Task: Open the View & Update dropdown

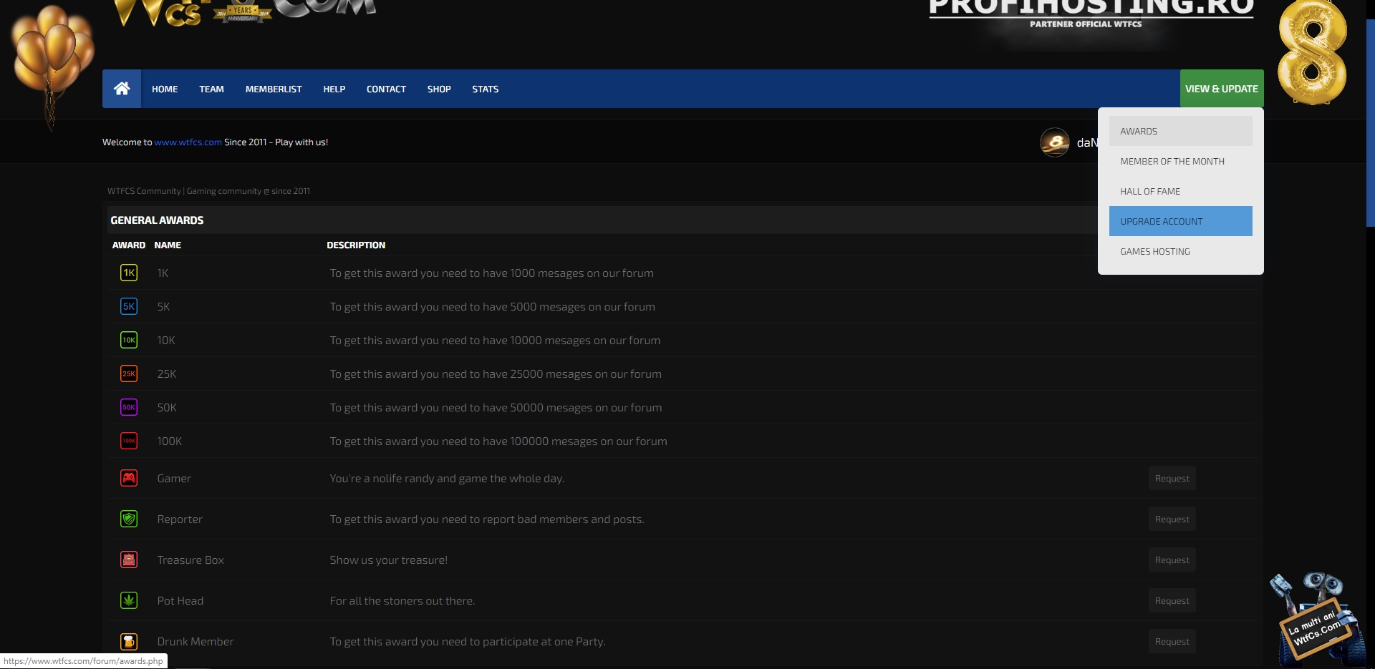Action: (x=1221, y=89)
